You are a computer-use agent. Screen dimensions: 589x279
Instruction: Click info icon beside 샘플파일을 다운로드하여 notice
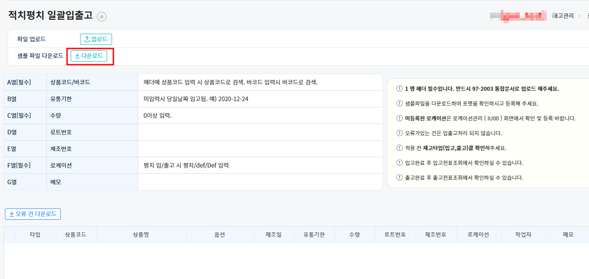(399, 104)
